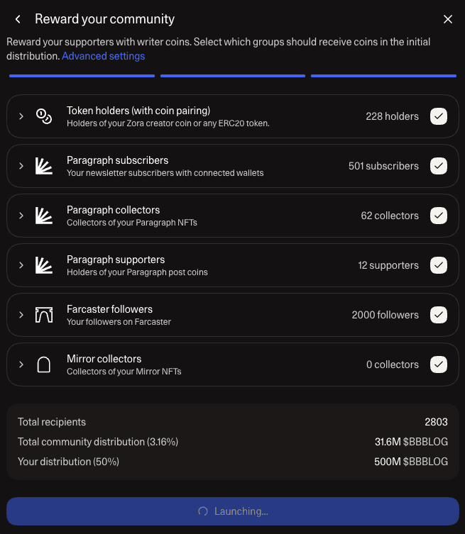This screenshot has width=465, height=534.
Task: Click the Paragraph supporters logo icon
Action: click(x=44, y=265)
